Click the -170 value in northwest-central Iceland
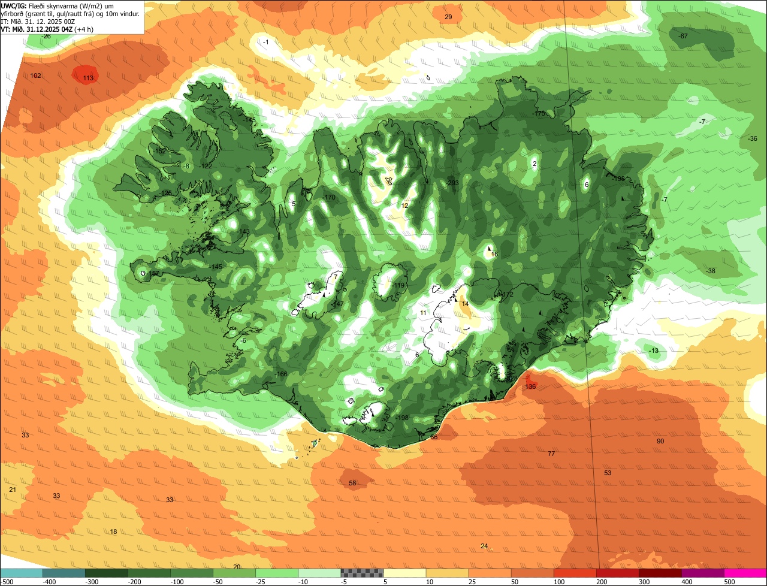 [330, 197]
